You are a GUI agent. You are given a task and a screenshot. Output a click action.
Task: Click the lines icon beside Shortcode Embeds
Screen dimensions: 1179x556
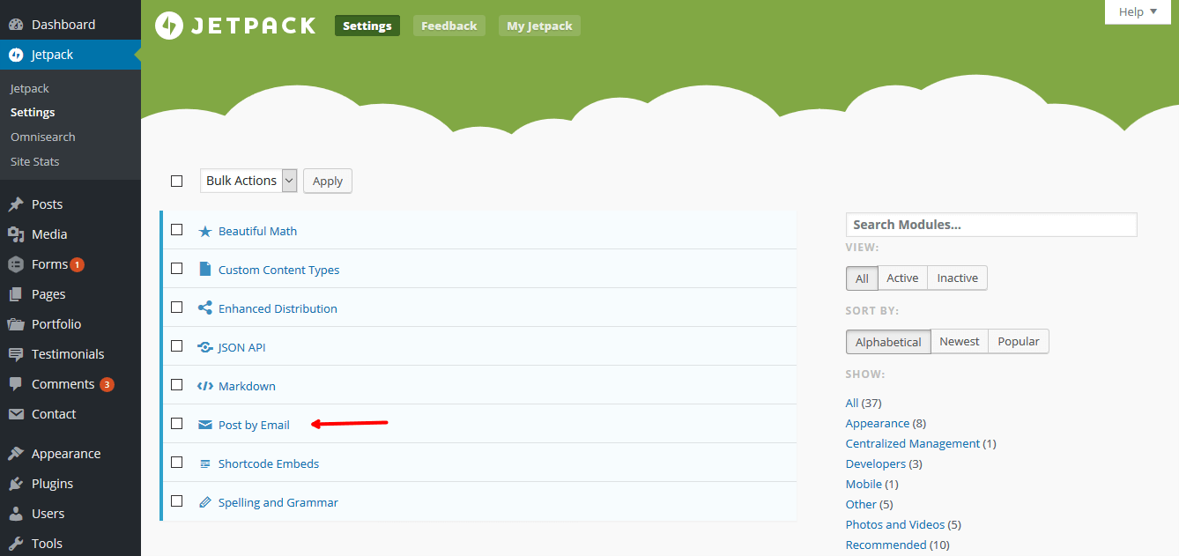point(205,463)
